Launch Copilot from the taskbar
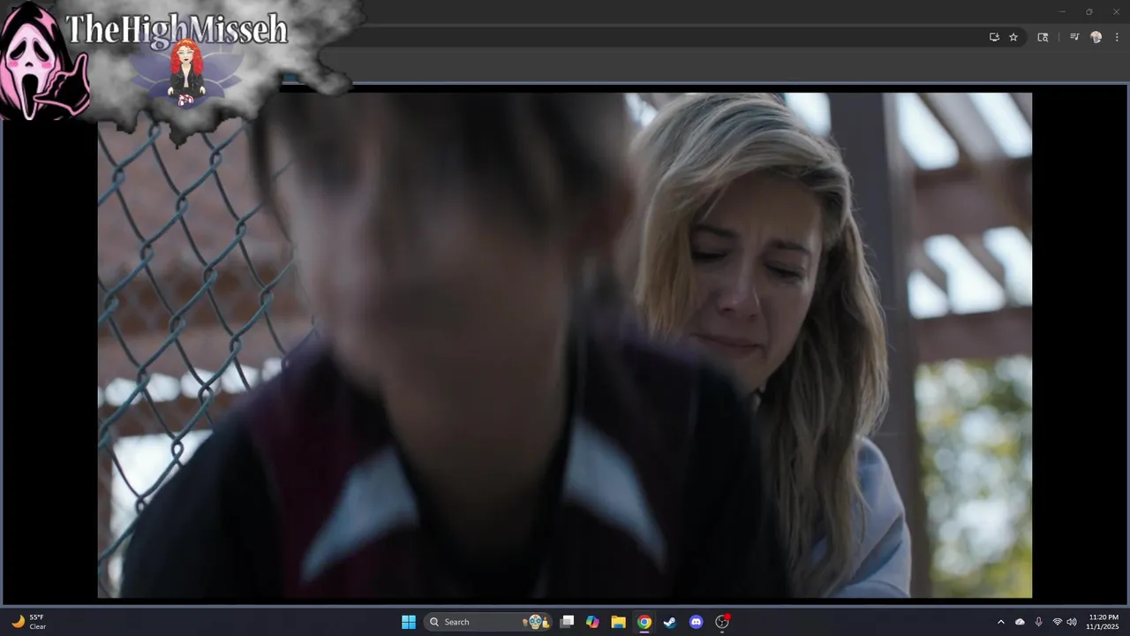 (x=592, y=622)
